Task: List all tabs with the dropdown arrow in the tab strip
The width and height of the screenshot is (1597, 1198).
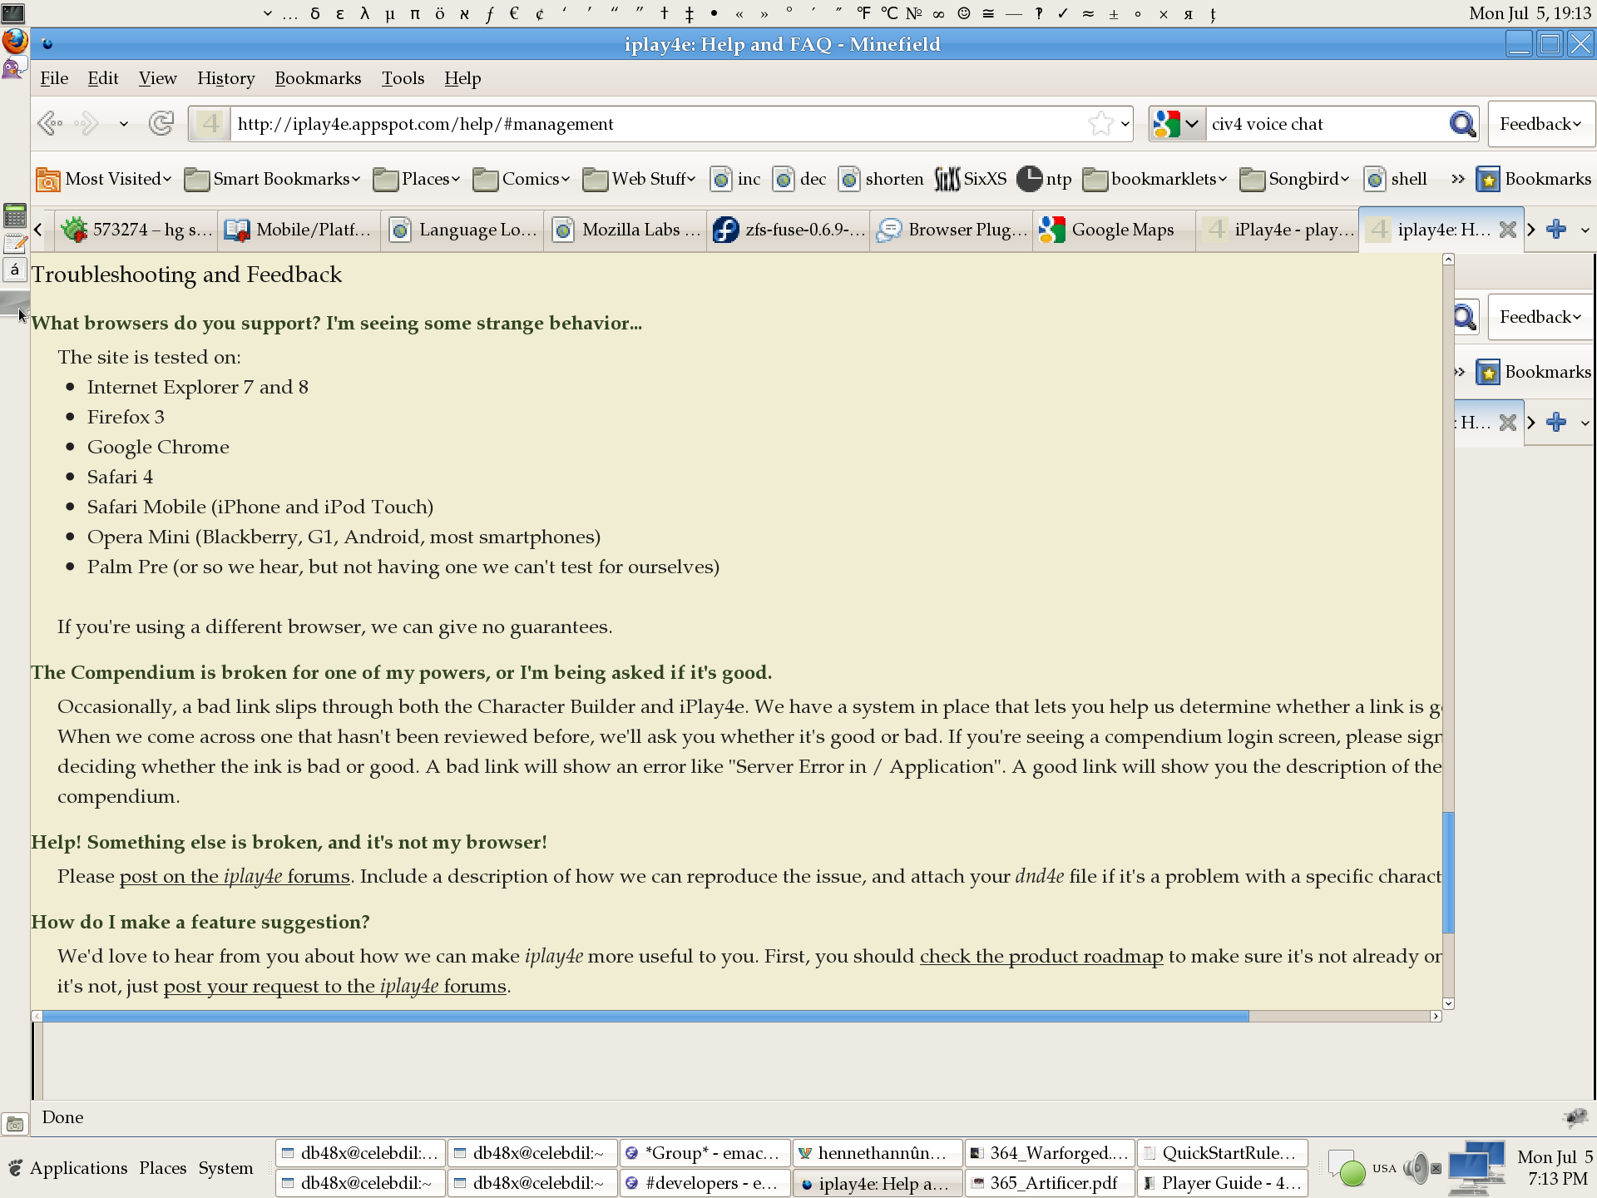Action: 1585,230
